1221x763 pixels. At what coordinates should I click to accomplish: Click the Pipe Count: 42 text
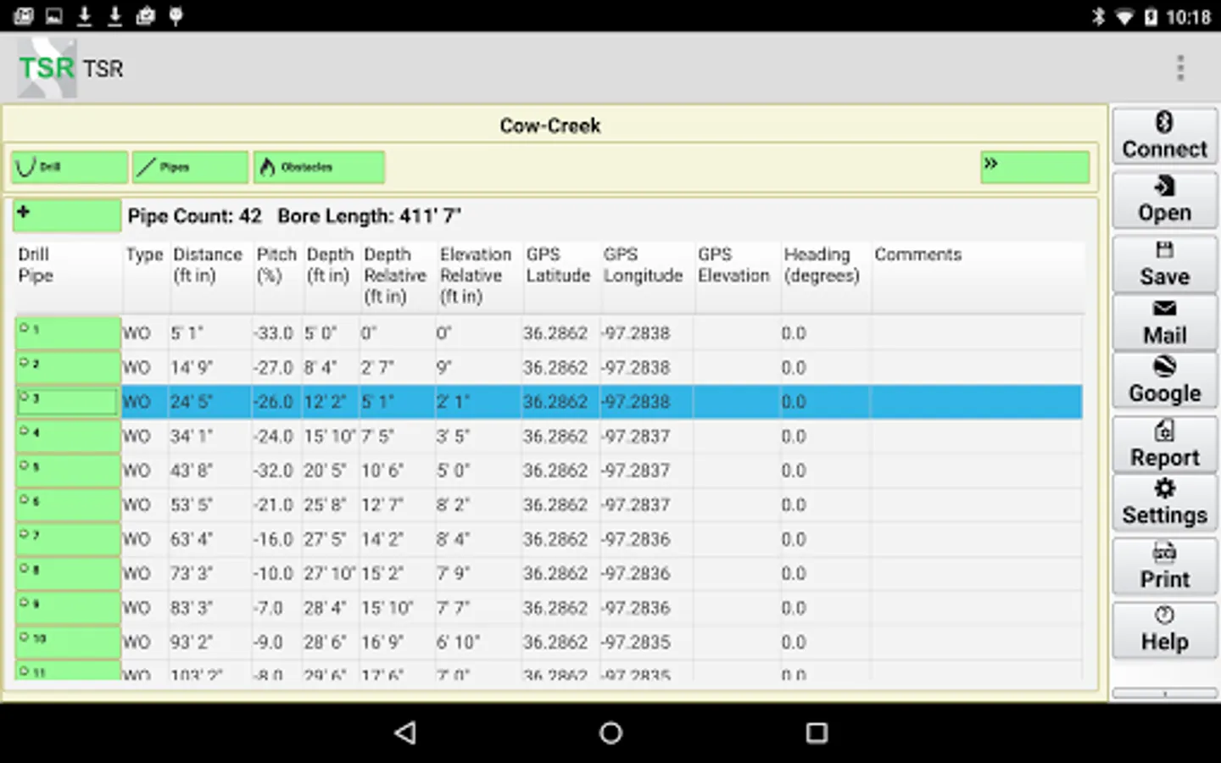(194, 216)
